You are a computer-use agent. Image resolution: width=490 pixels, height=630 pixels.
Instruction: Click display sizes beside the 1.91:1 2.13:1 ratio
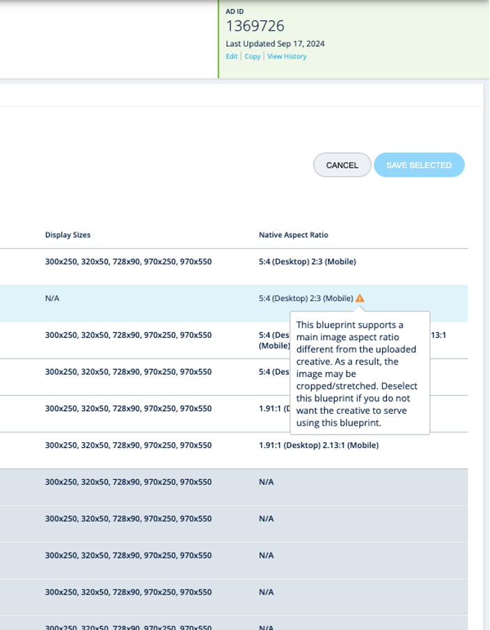[128, 445]
